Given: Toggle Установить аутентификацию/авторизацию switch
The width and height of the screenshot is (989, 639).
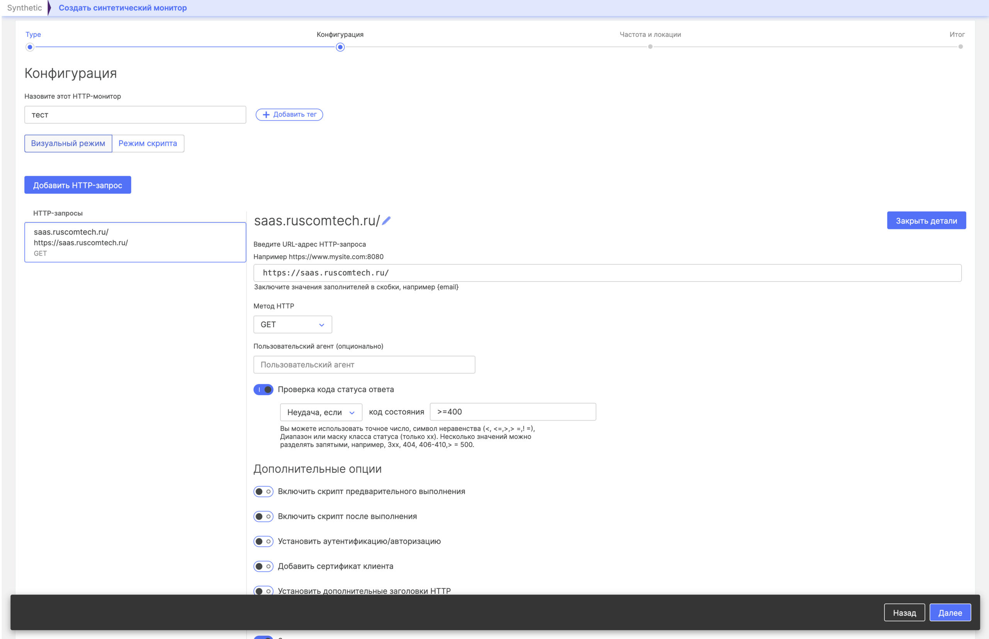Looking at the screenshot, I should click(x=263, y=541).
